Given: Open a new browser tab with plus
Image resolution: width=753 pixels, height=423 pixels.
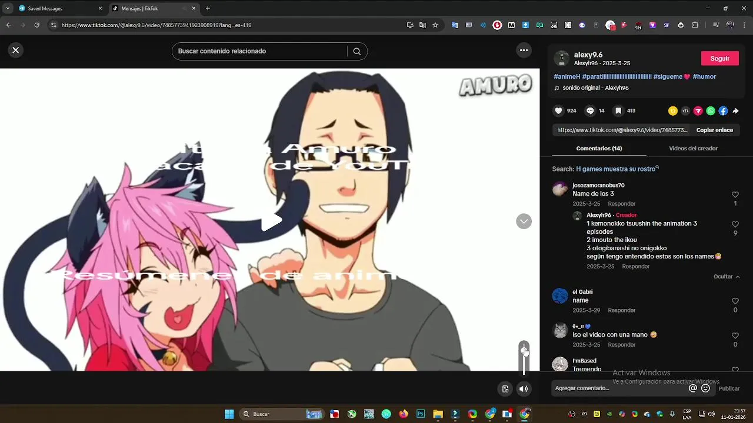Looking at the screenshot, I should 208,8.
